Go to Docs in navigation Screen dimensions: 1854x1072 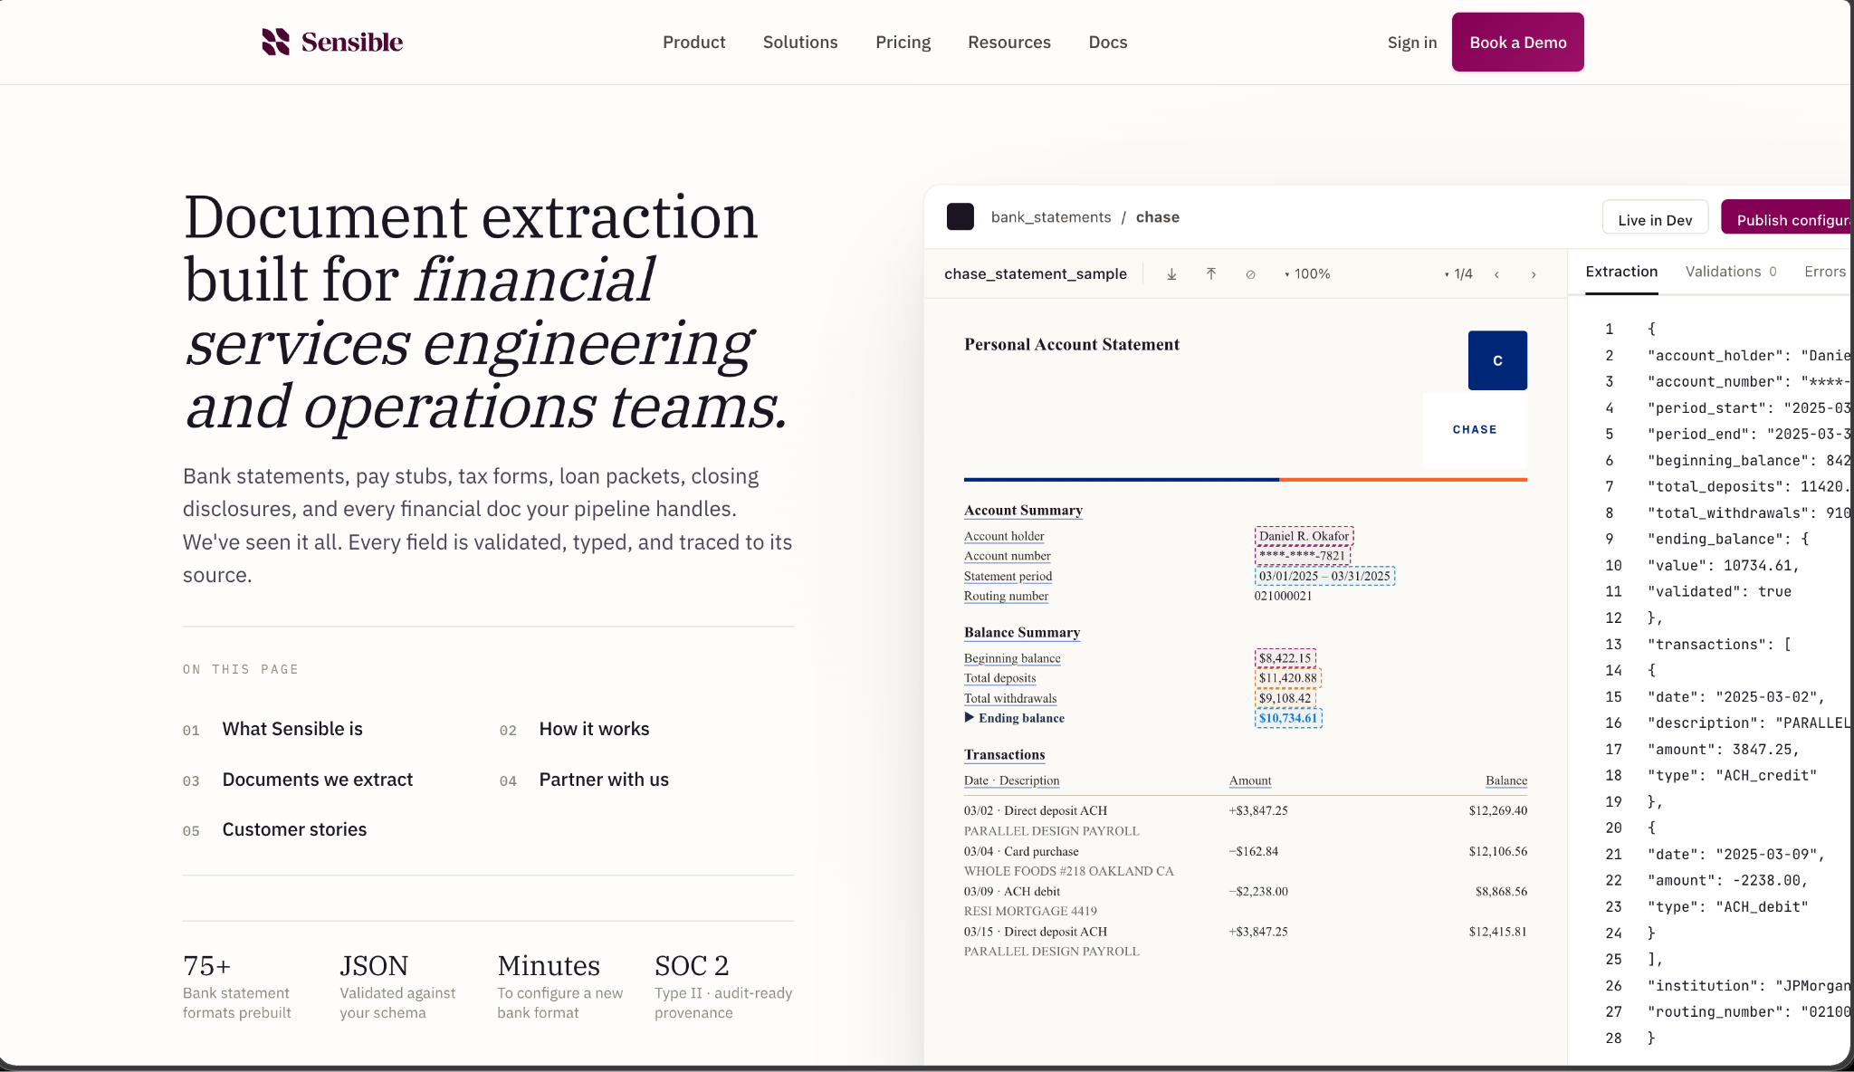tap(1108, 43)
